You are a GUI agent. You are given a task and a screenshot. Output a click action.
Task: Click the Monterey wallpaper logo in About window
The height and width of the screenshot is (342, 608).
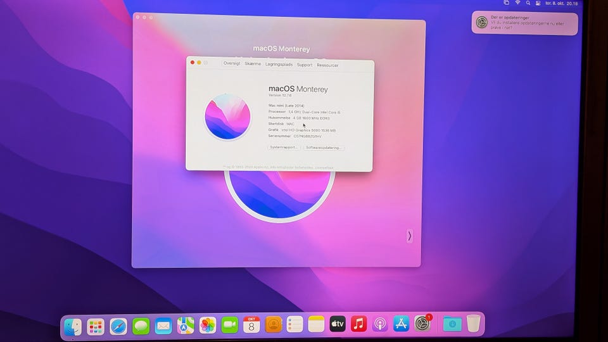coord(227,117)
